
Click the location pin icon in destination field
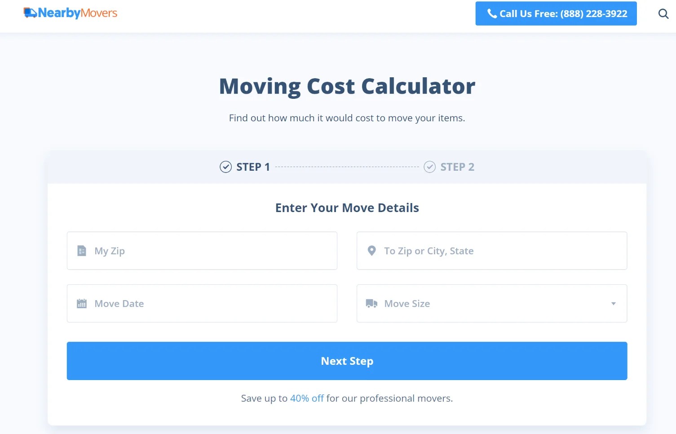pyautogui.click(x=371, y=251)
